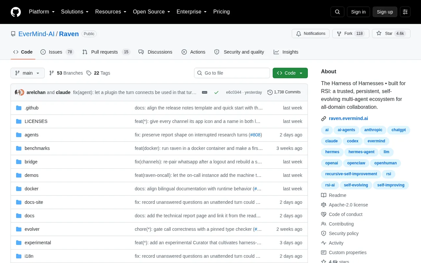Switch to the Issues tab

pos(57,52)
